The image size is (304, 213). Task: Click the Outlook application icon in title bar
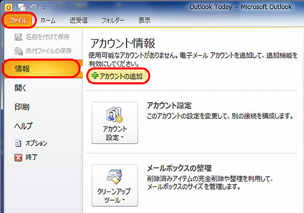pyautogui.click(x=8, y=7)
